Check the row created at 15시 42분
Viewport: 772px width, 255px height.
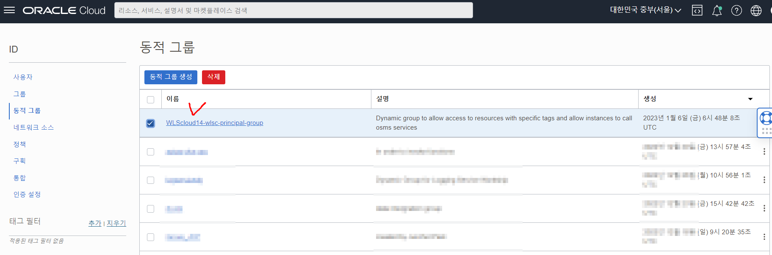coord(150,208)
